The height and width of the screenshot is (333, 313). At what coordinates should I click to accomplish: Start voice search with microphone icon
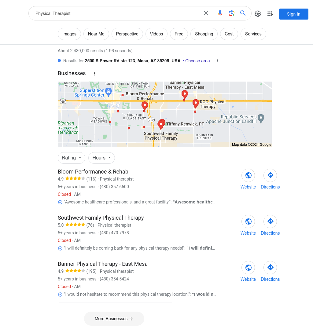pyautogui.click(x=220, y=13)
